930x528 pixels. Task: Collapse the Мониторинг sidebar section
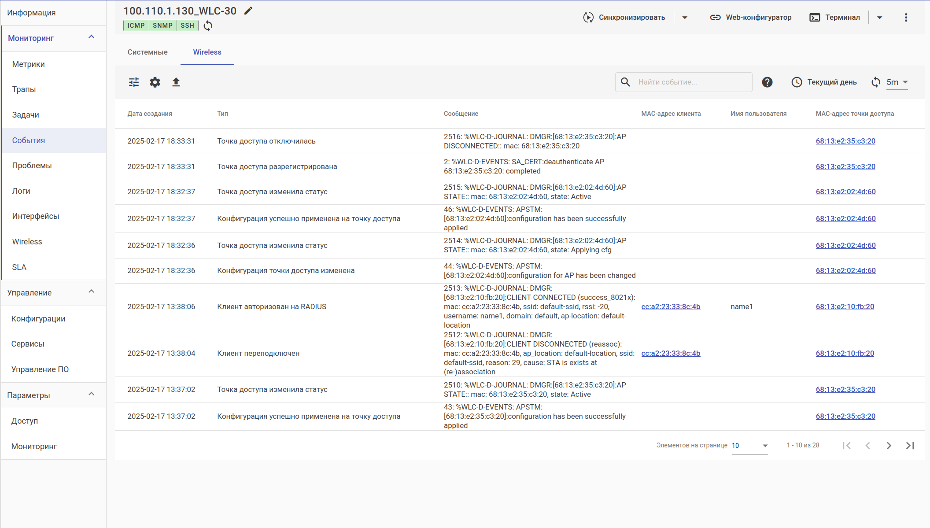point(92,37)
